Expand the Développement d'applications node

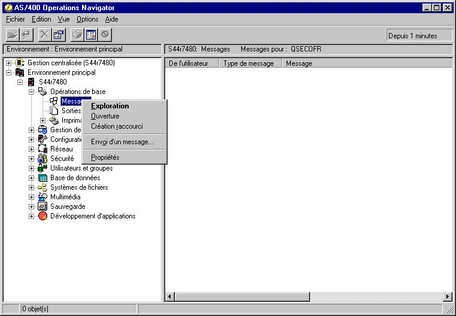point(31,216)
